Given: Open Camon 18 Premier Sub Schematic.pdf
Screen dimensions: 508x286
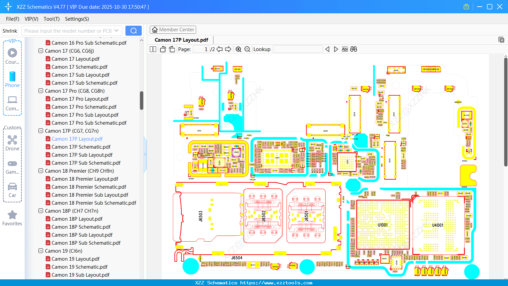Looking at the screenshot, I should (94, 203).
